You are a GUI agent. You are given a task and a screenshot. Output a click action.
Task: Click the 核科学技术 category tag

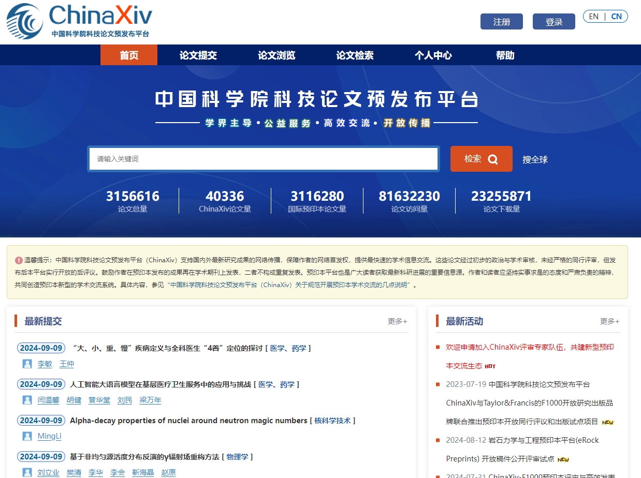click(x=332, y=421)
